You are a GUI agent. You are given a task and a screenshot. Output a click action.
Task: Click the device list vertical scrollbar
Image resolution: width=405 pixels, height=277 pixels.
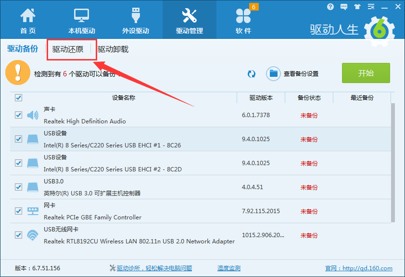(393, 163)
